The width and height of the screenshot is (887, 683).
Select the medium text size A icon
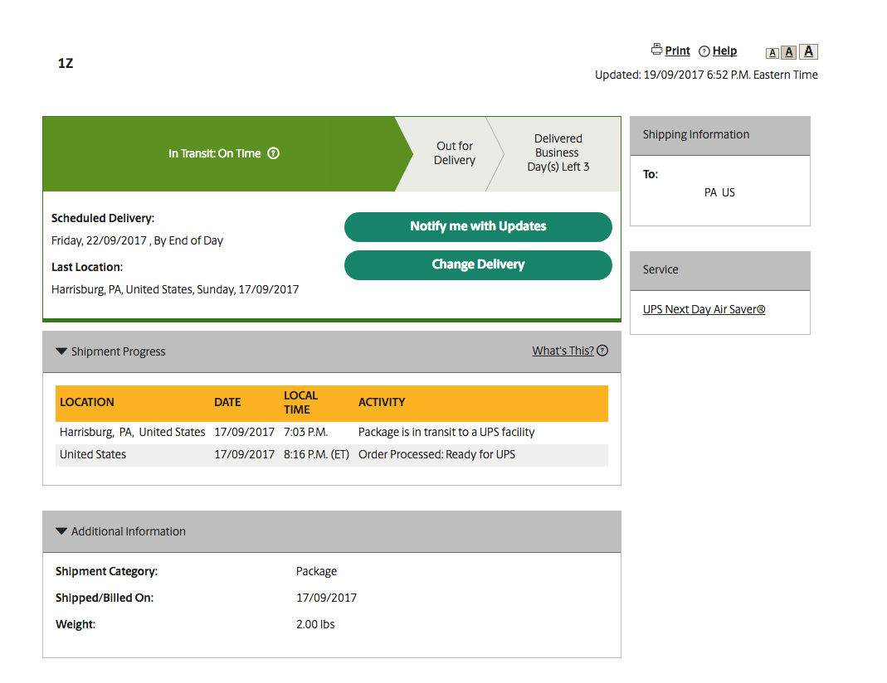click(789, 52)
